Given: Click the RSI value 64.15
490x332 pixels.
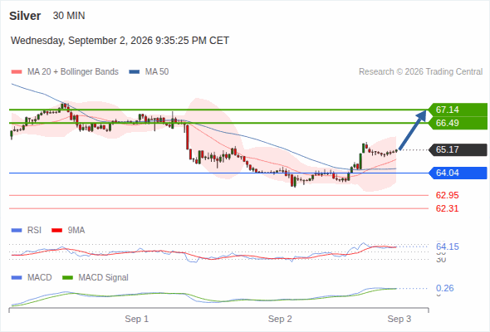Looking at the screenshot, I should coord(448,247).
